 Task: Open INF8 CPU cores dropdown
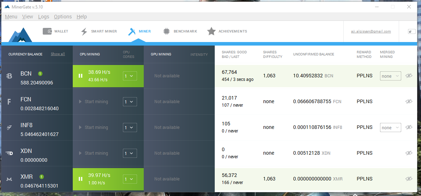[130, 127]
